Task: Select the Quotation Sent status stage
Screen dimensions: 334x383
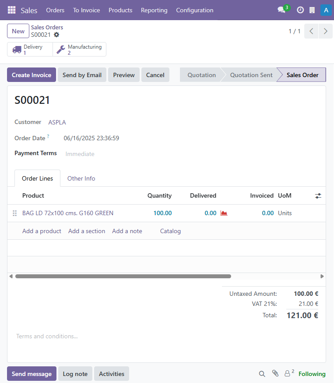Action: [x=251, y=75]
